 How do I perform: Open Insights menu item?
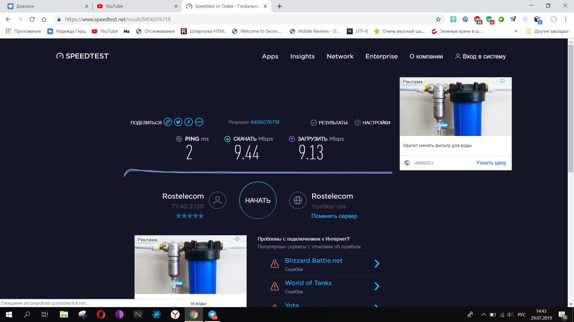(x=302, y=56)
